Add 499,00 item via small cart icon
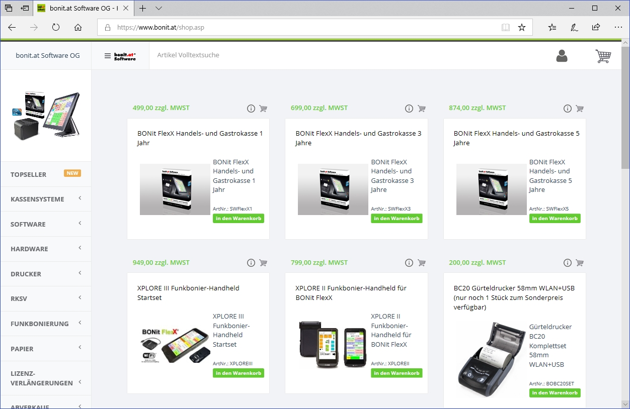Image resolution: width=630 pixels, height=409 pixels. (263, 109)
